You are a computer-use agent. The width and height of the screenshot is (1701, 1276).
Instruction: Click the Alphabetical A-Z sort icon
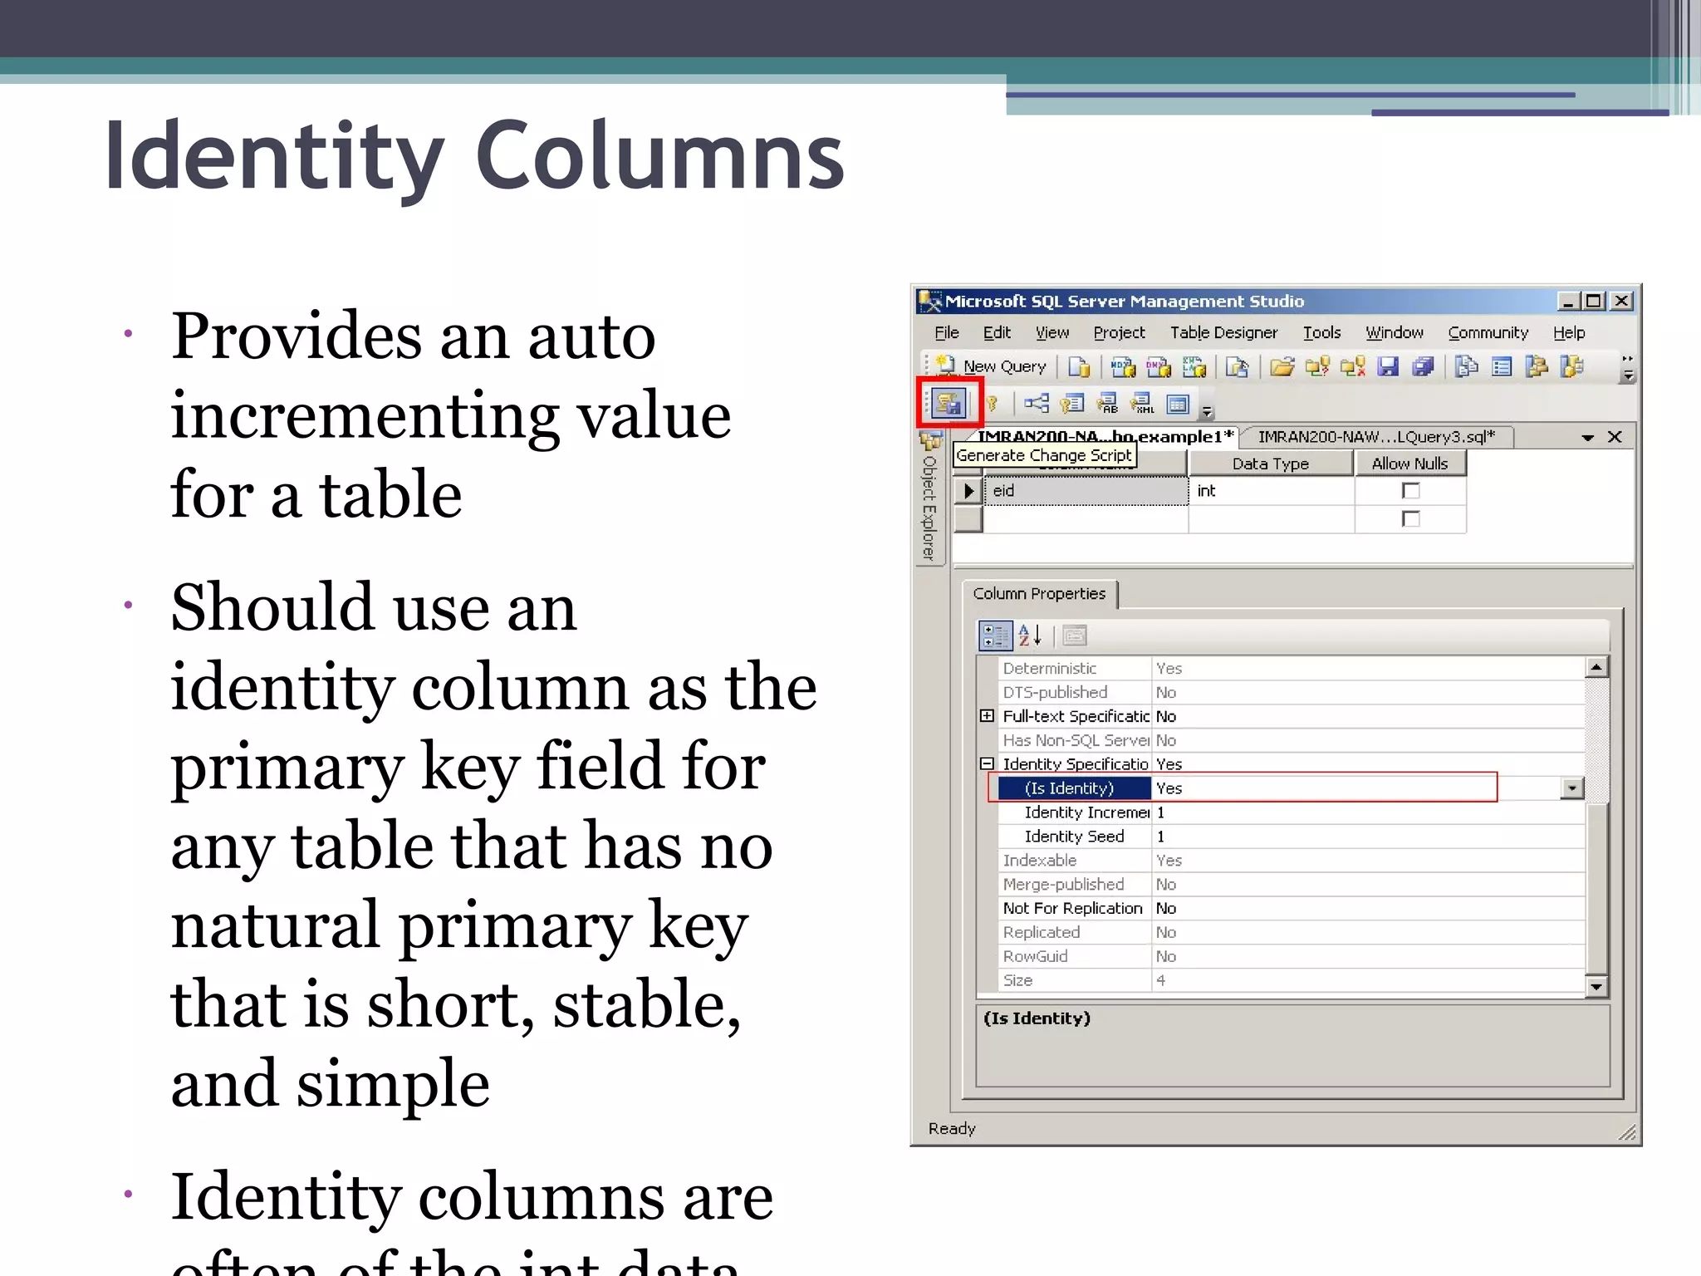[x=1030, y=636]
